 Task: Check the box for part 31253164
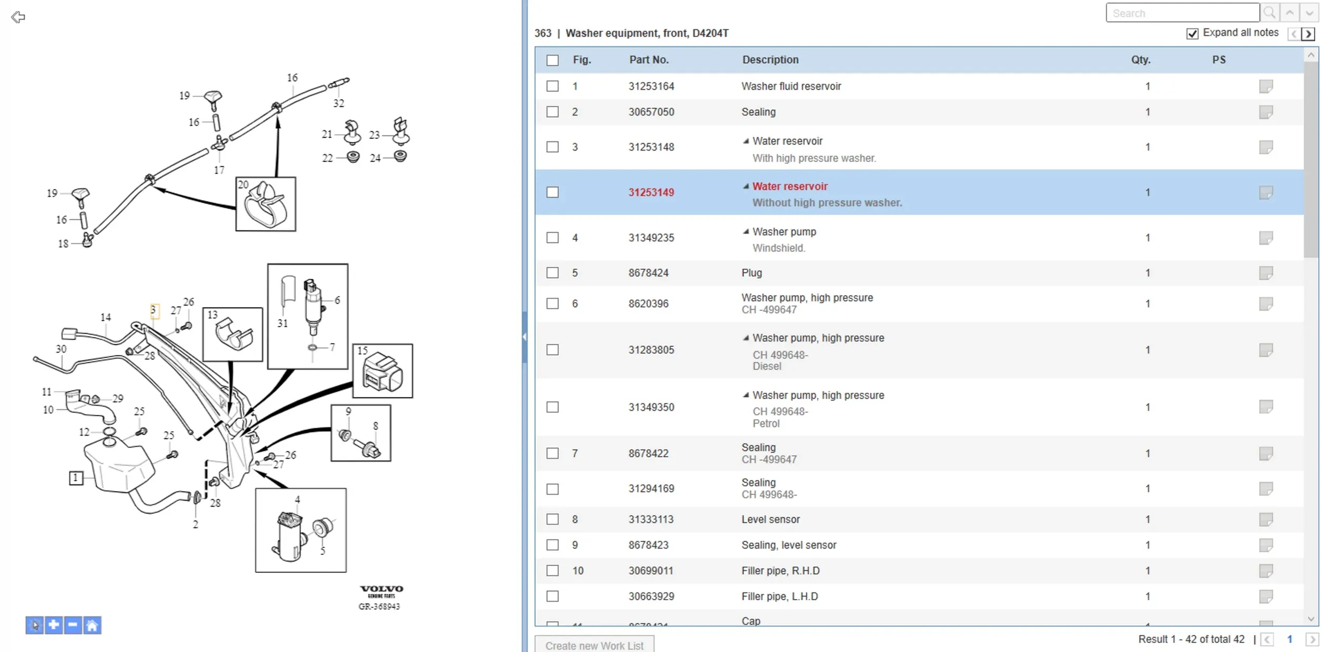(x=553, y=86)
